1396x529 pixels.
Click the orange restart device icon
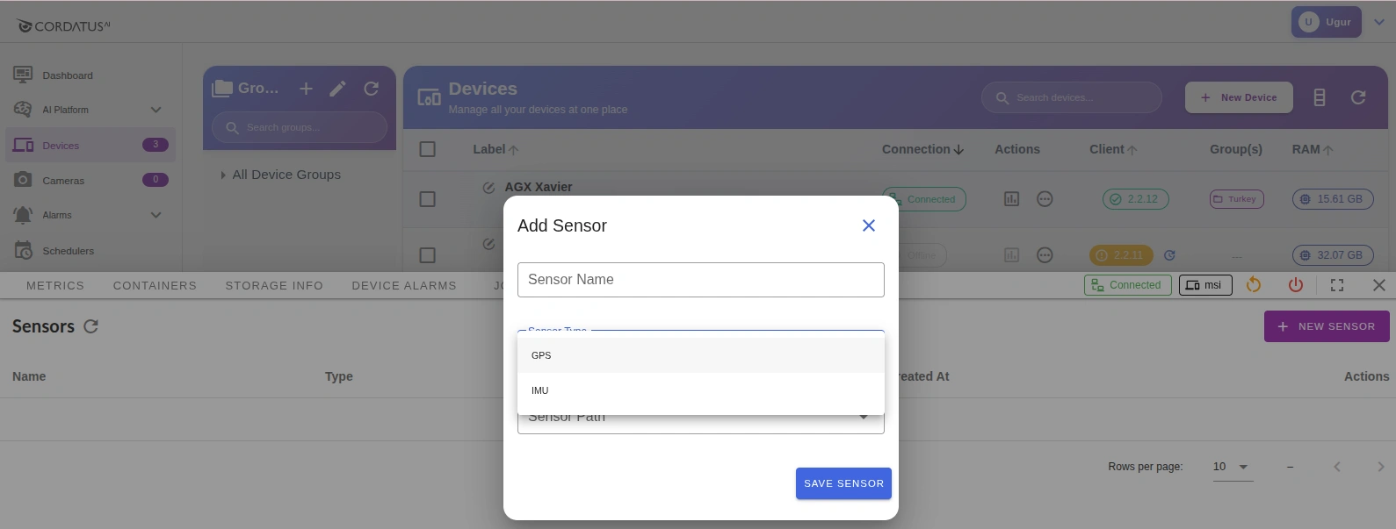click(x=1254, y=285)
